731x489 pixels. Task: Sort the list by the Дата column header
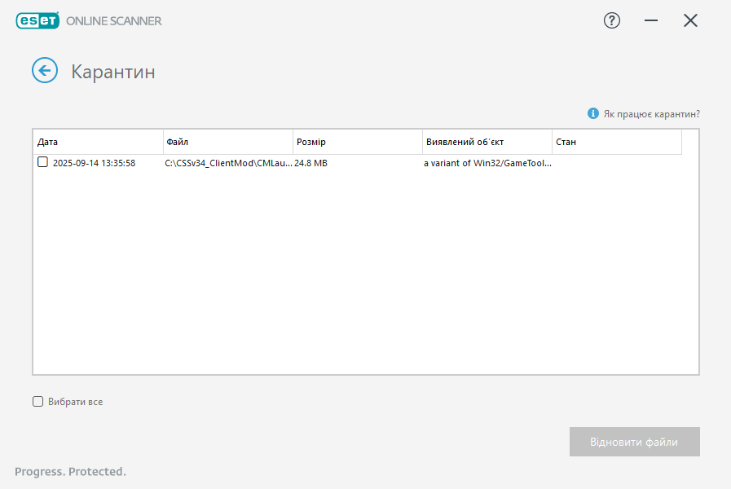98,142
